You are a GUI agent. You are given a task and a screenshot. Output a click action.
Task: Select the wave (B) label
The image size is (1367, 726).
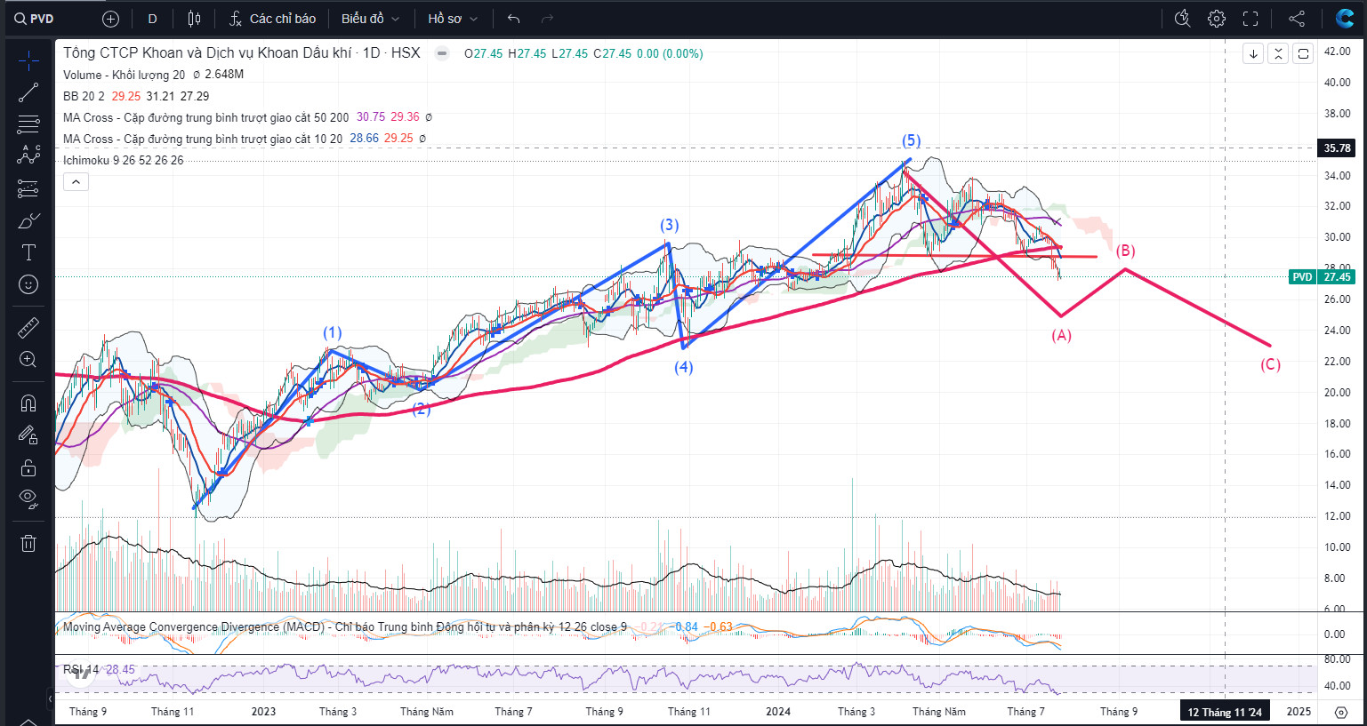(1125, 251)
